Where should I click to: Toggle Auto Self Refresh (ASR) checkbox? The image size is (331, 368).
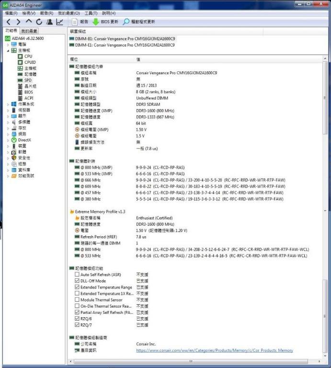[x=77, y=274]
